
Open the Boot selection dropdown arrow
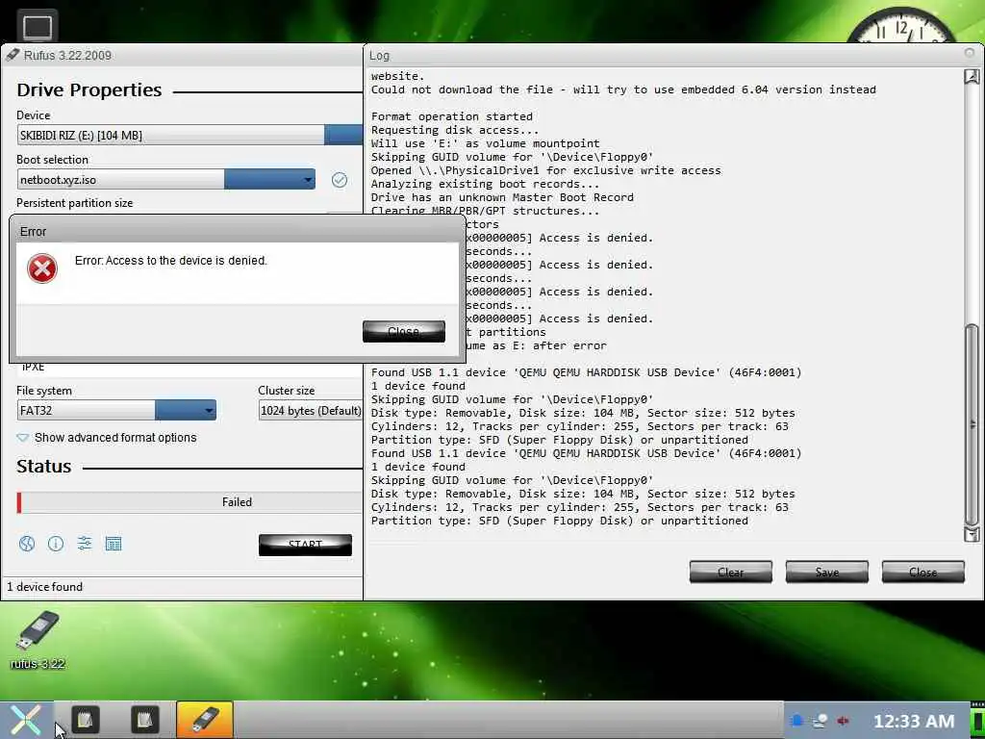tap(307, 180)
